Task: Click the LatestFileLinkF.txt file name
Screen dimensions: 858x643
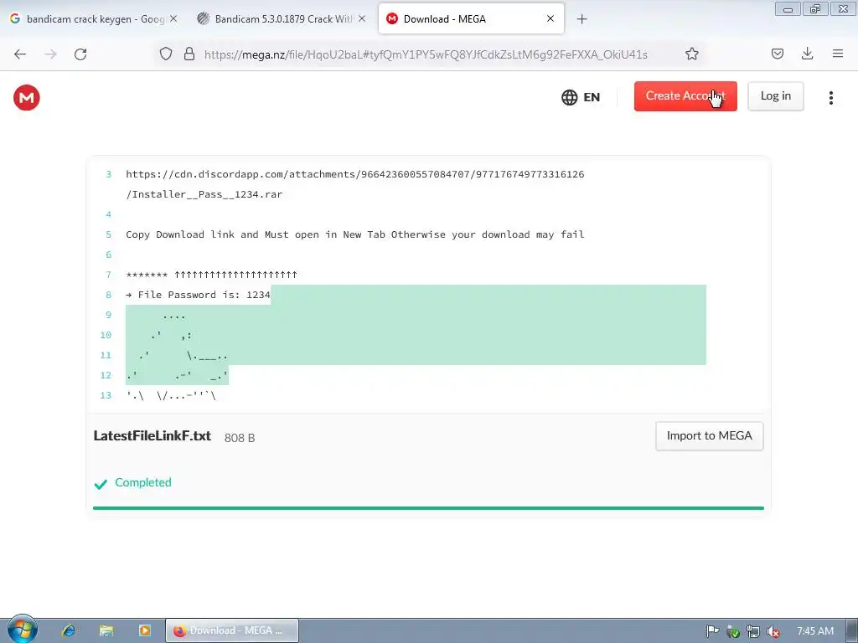Action: 152,435
